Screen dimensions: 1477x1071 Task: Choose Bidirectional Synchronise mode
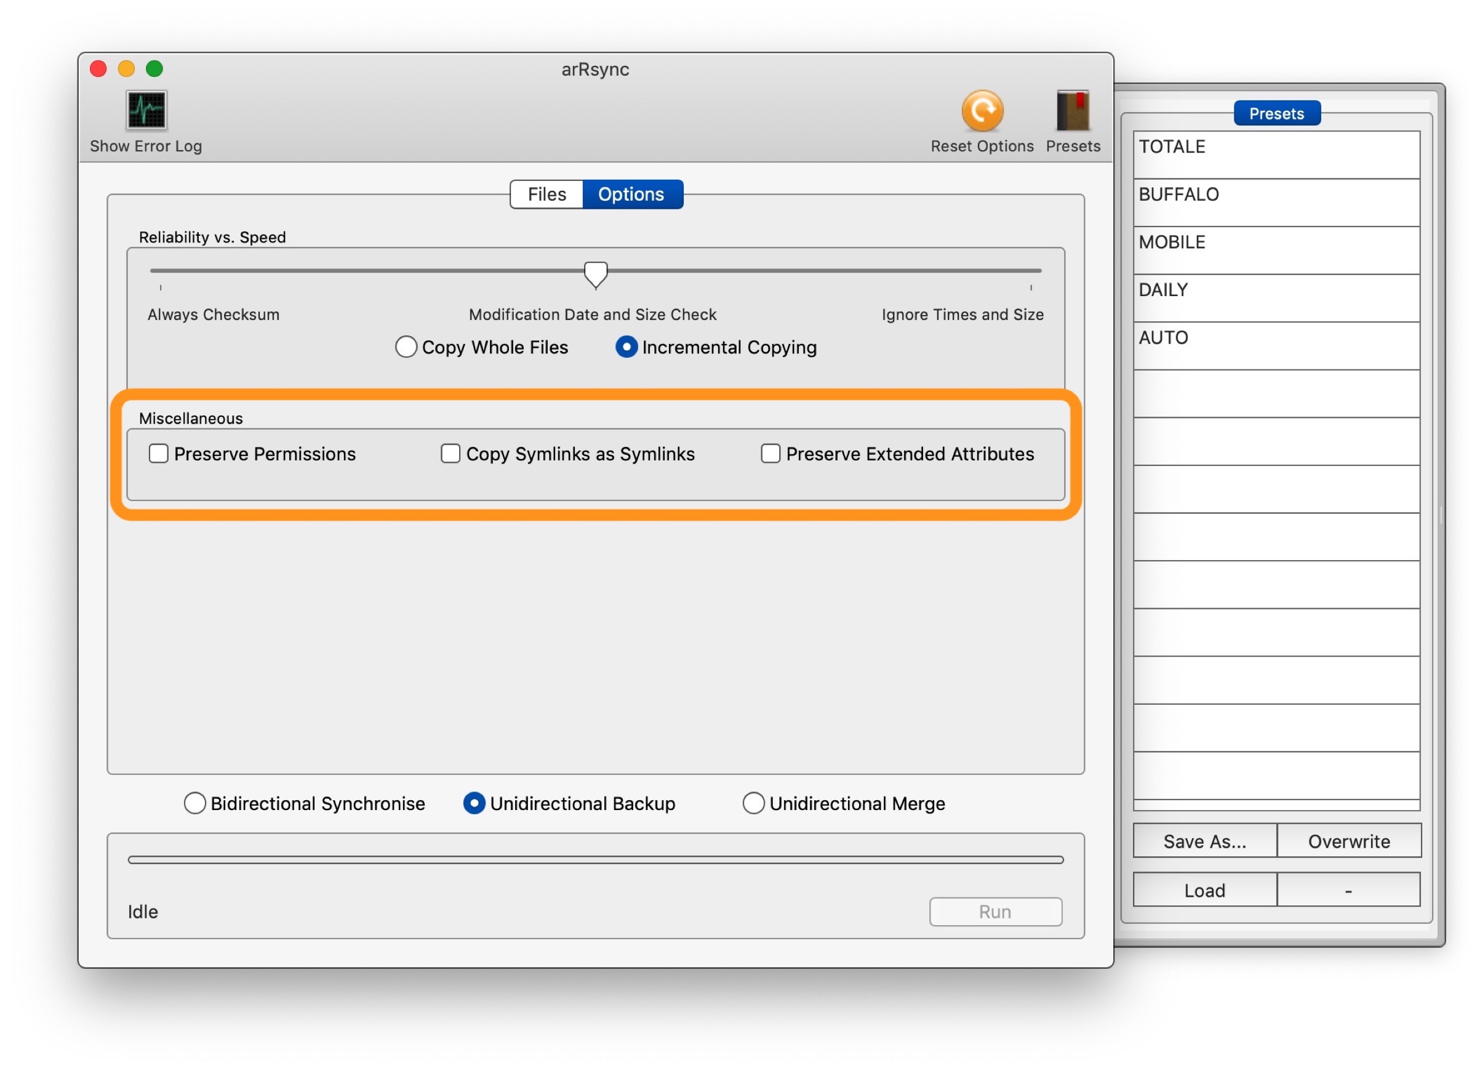tap(194, 803)
